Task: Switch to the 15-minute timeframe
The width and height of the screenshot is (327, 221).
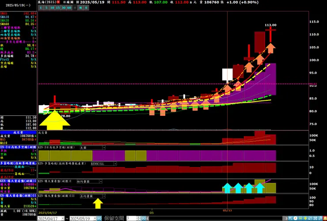Action: click(x=58, y=8)
